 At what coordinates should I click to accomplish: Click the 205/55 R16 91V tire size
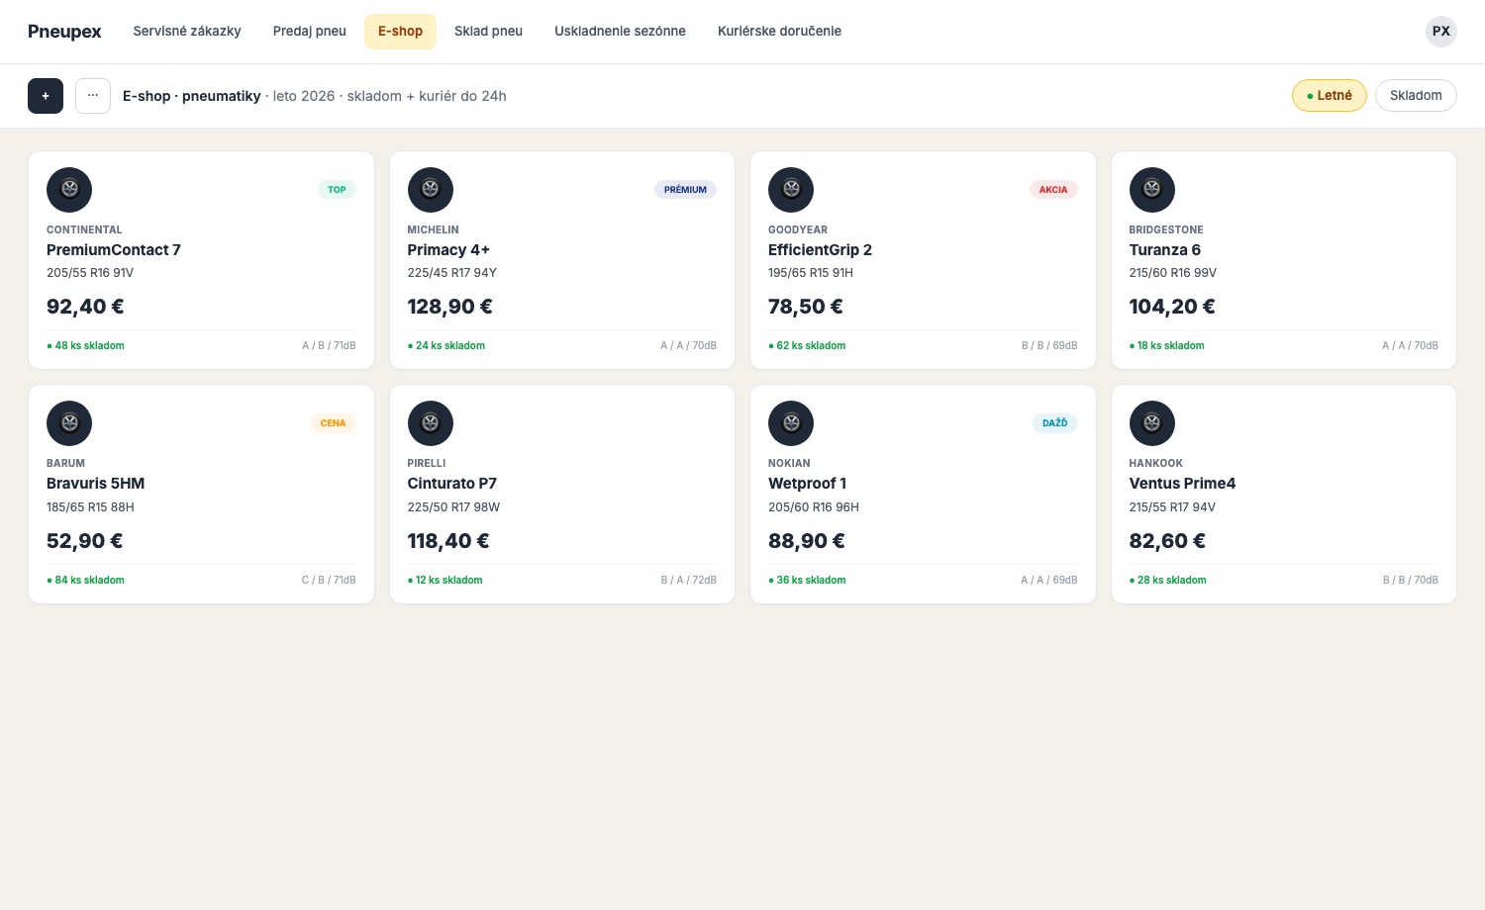[x=90, y=273]
